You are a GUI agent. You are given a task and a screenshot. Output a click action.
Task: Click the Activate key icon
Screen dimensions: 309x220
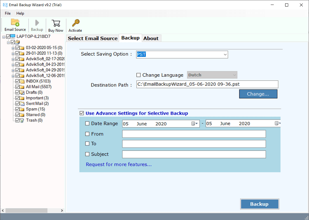pos(75,23)
